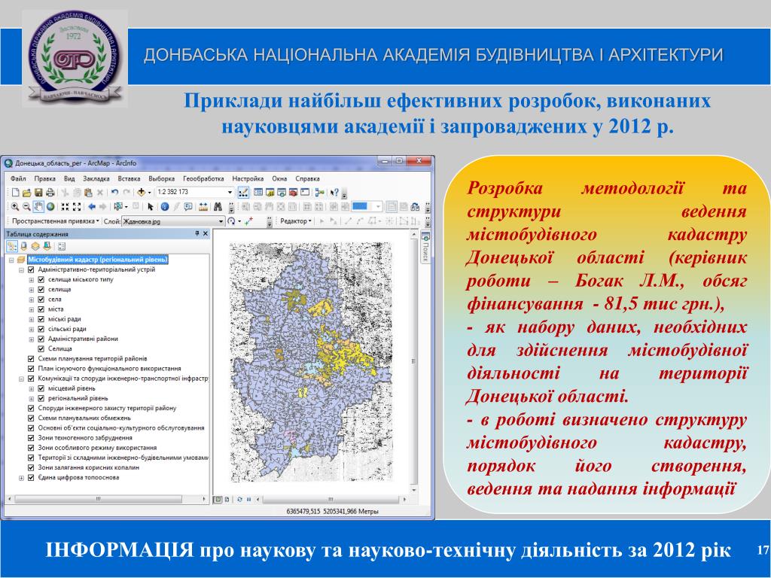
Task: Toggle the 'сільські ради' layer checkbox
Action: point(41,329)
